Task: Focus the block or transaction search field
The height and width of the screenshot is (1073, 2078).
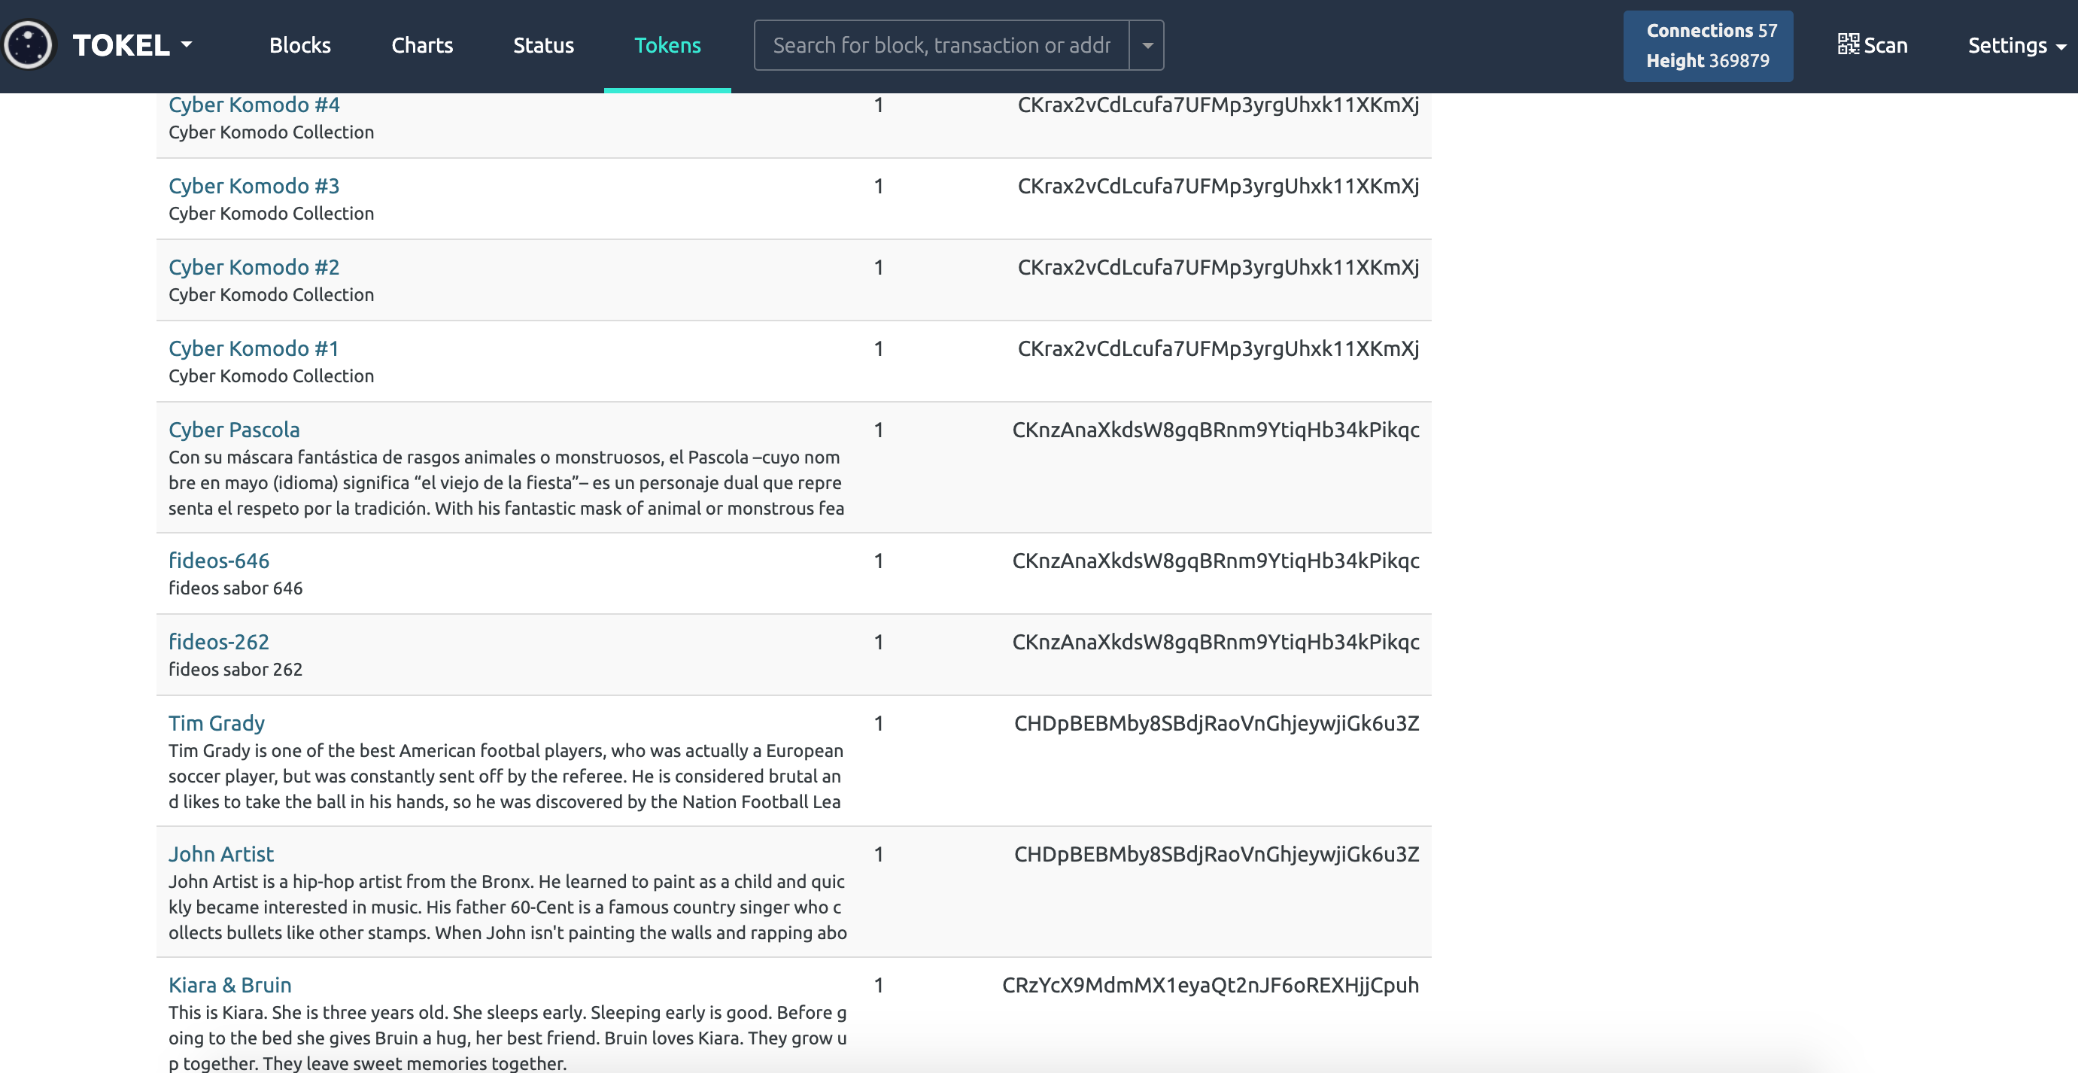Action: (940, 45)
